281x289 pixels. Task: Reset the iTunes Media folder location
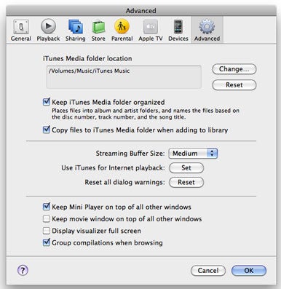234,85
